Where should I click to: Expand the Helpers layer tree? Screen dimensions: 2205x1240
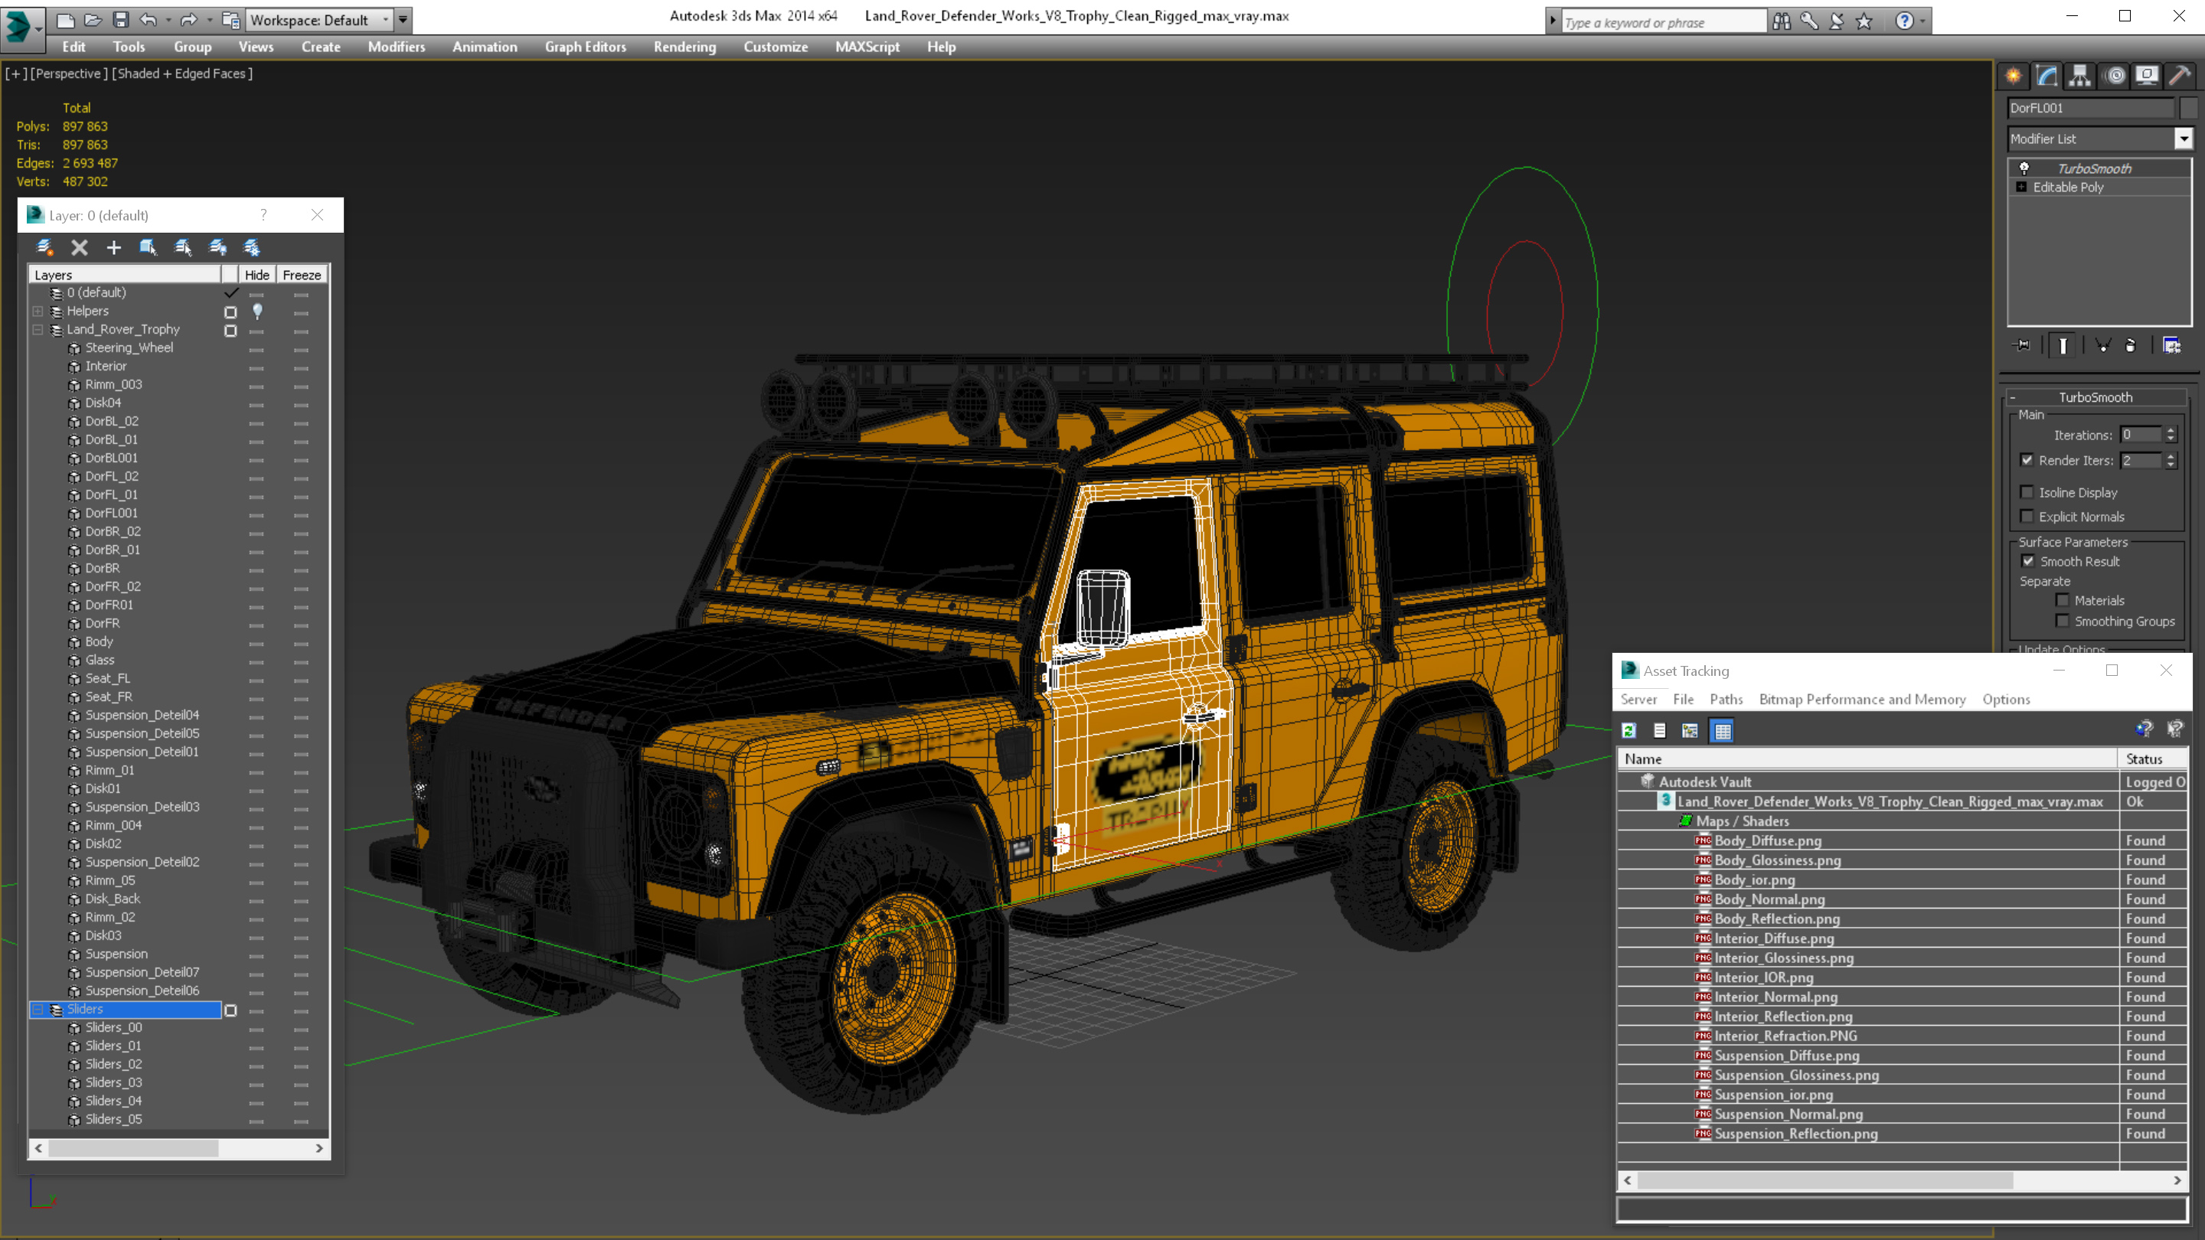pos(38,311)
